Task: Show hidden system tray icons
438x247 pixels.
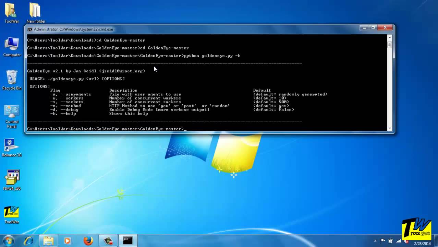Action: tap(375, 241)
